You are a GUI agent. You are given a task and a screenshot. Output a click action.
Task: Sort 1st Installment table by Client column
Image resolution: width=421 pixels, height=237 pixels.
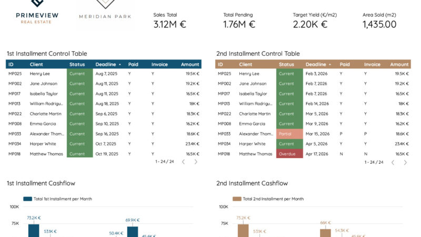[x=36, y=64]
